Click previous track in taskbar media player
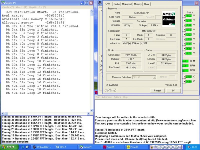This screenshot has width=200, height=150. point(167,147)
